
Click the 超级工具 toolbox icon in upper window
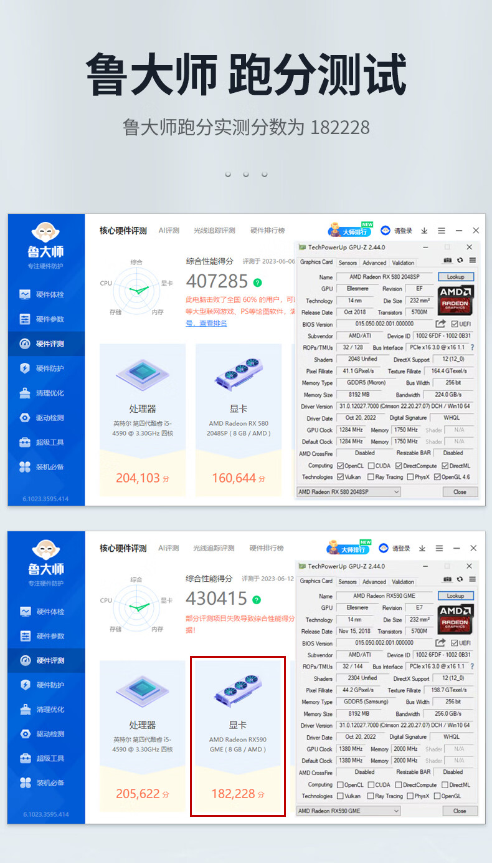click(25, 442)
